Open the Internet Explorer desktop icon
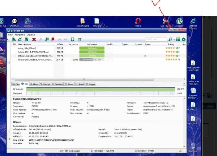Viewport: 217px width, 156px height. [193, 24]
